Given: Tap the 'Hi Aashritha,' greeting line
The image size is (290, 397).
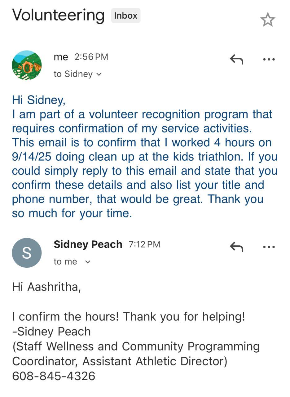Looking at the screenshot, I should click(x=46, y=287).
